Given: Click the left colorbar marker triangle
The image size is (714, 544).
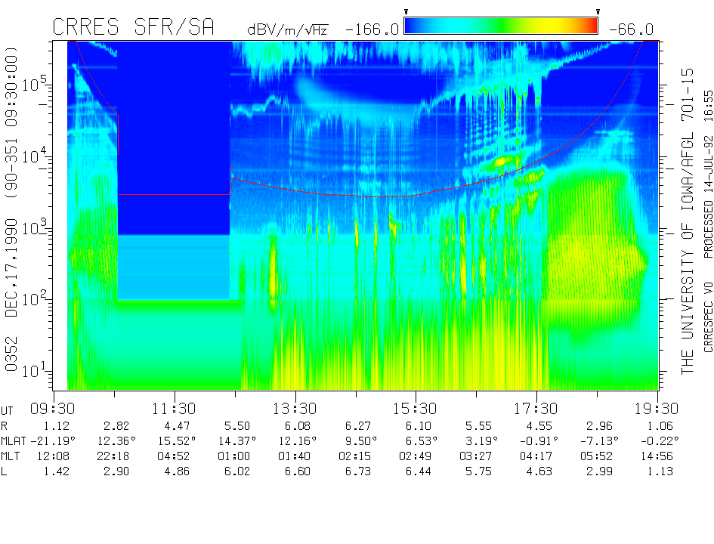Looking at the screenshot, I should pyautogui.click(x=406, y=11).
